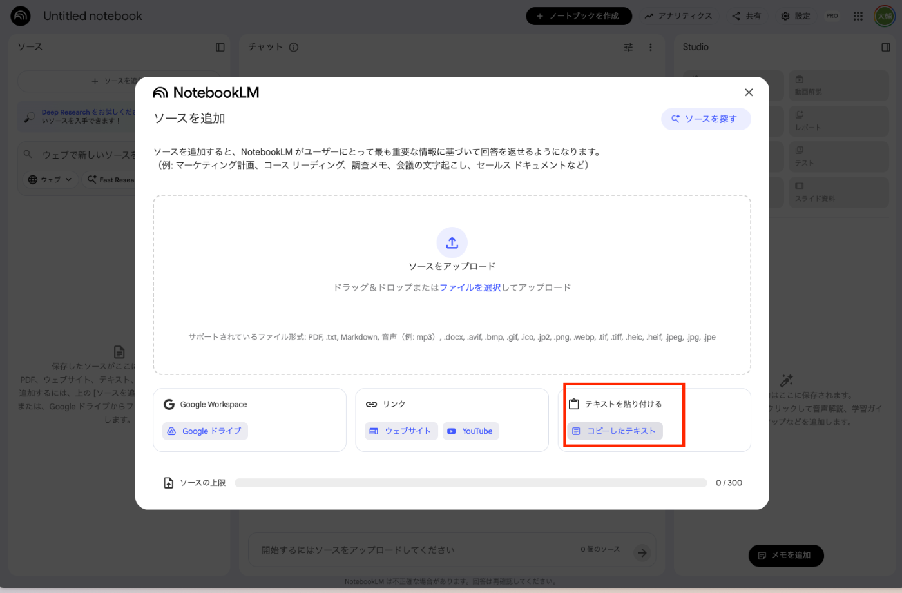Click the 動画解説 Studio card

click(x=838, y=85)
